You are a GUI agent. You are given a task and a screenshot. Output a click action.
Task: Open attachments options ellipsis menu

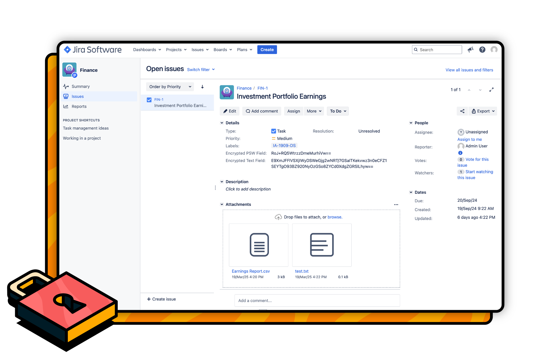[396, 205]
